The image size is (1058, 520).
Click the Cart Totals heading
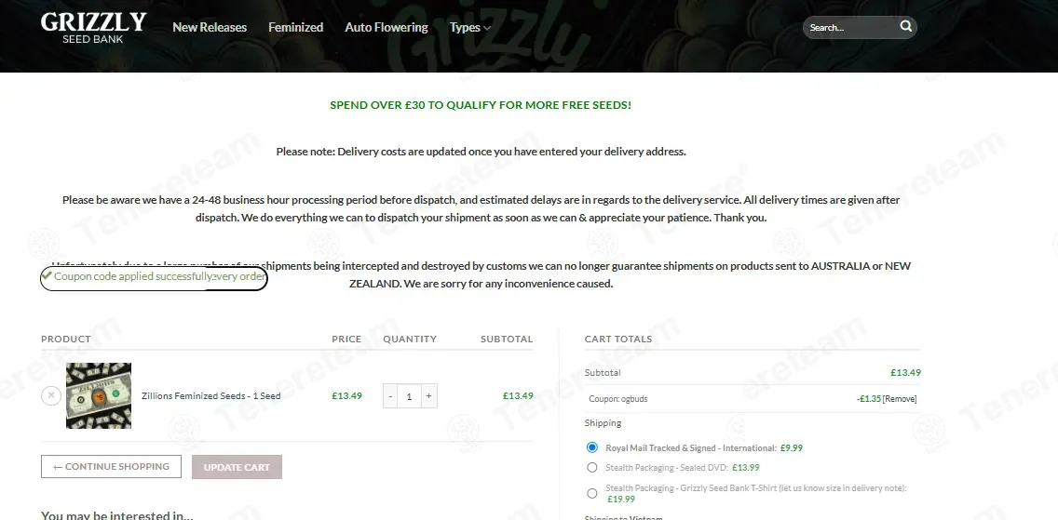coord(618,339)
